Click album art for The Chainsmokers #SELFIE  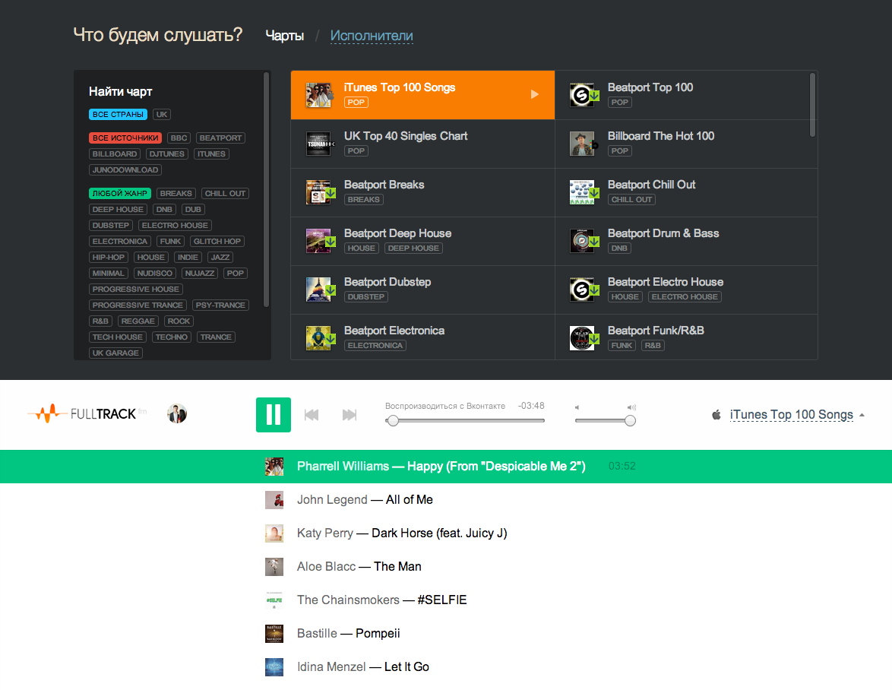tap(274, 600)
